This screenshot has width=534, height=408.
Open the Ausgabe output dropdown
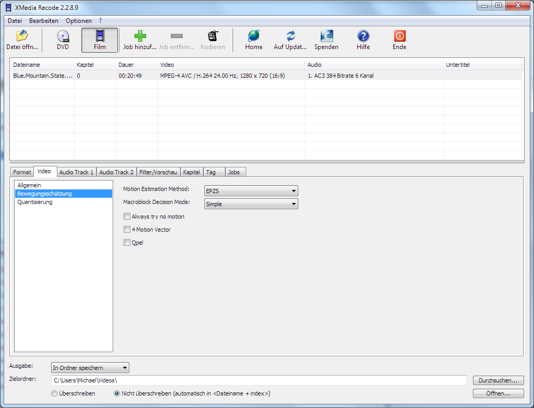90,368
